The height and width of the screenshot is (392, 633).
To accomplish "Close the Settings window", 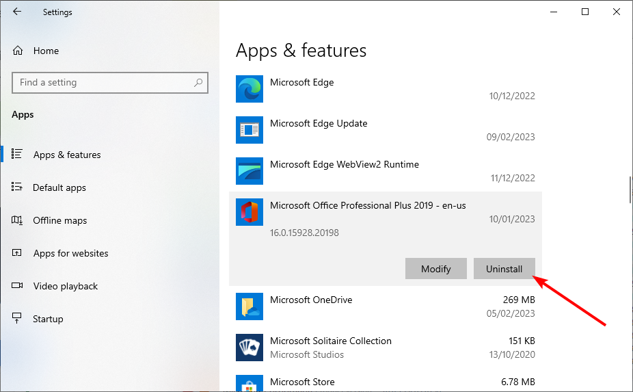I will coord(617,12).
